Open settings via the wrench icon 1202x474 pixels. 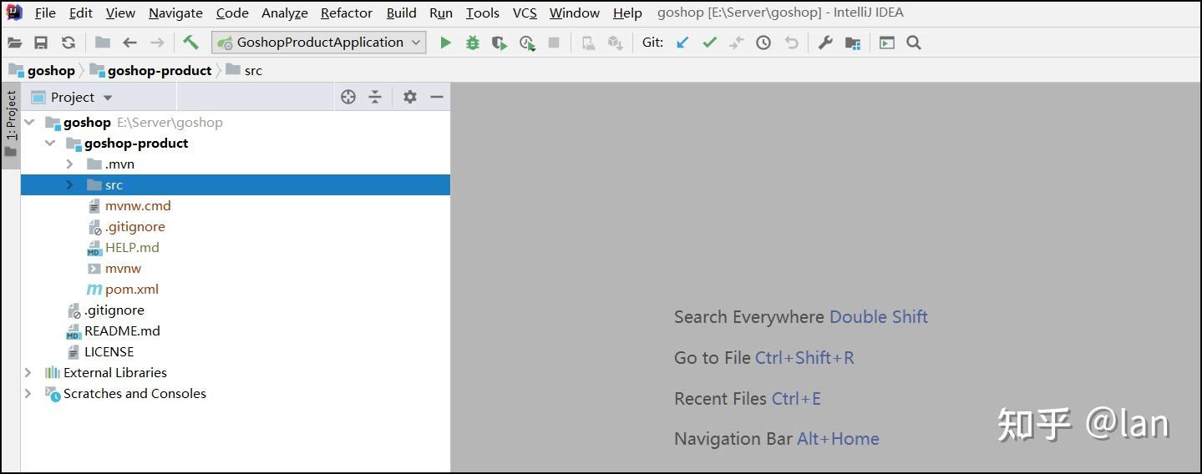[x=825, y=43]
